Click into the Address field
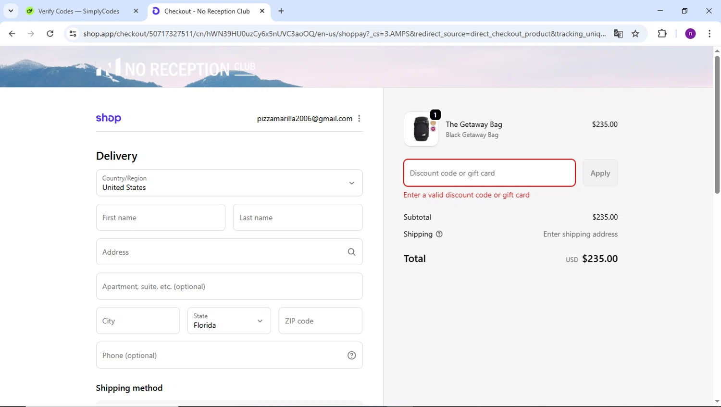Viewport: 721px width, 407px height. [229, 252]
